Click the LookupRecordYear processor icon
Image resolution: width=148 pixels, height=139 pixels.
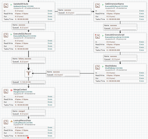click(x=6, y=122)
